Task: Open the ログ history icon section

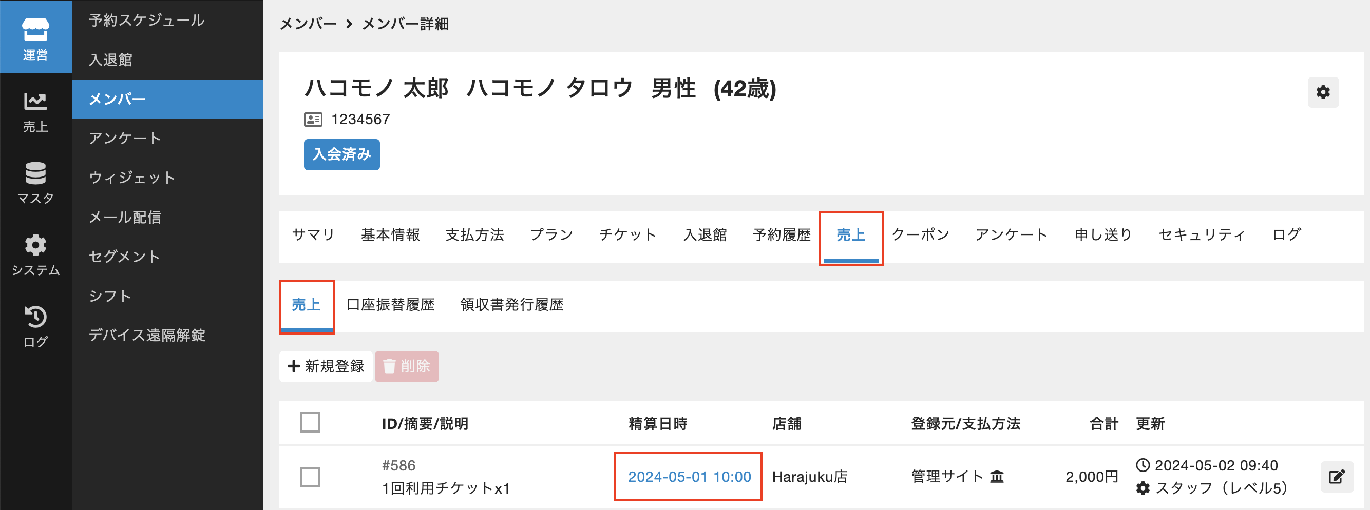Action: (x=35, y=326)
